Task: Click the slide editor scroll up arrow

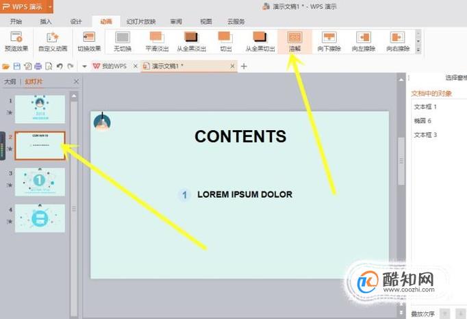Action: coord(401,79)
